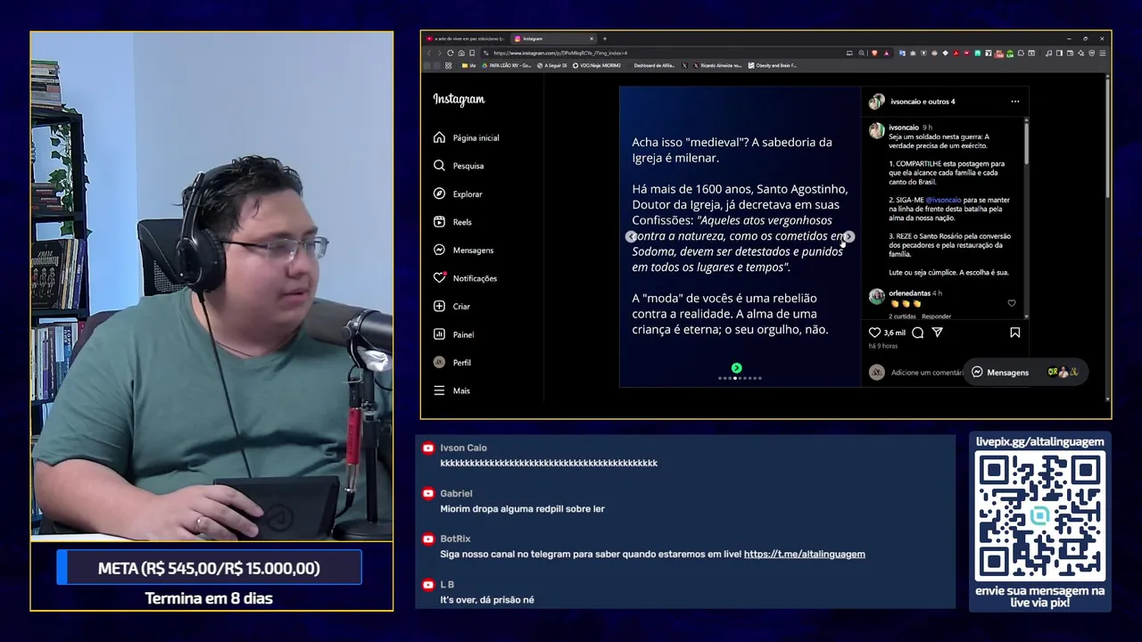This screenshot has width=1142, height=642.
Task: Like the post with the heart icon
Action: click(874, 333)
